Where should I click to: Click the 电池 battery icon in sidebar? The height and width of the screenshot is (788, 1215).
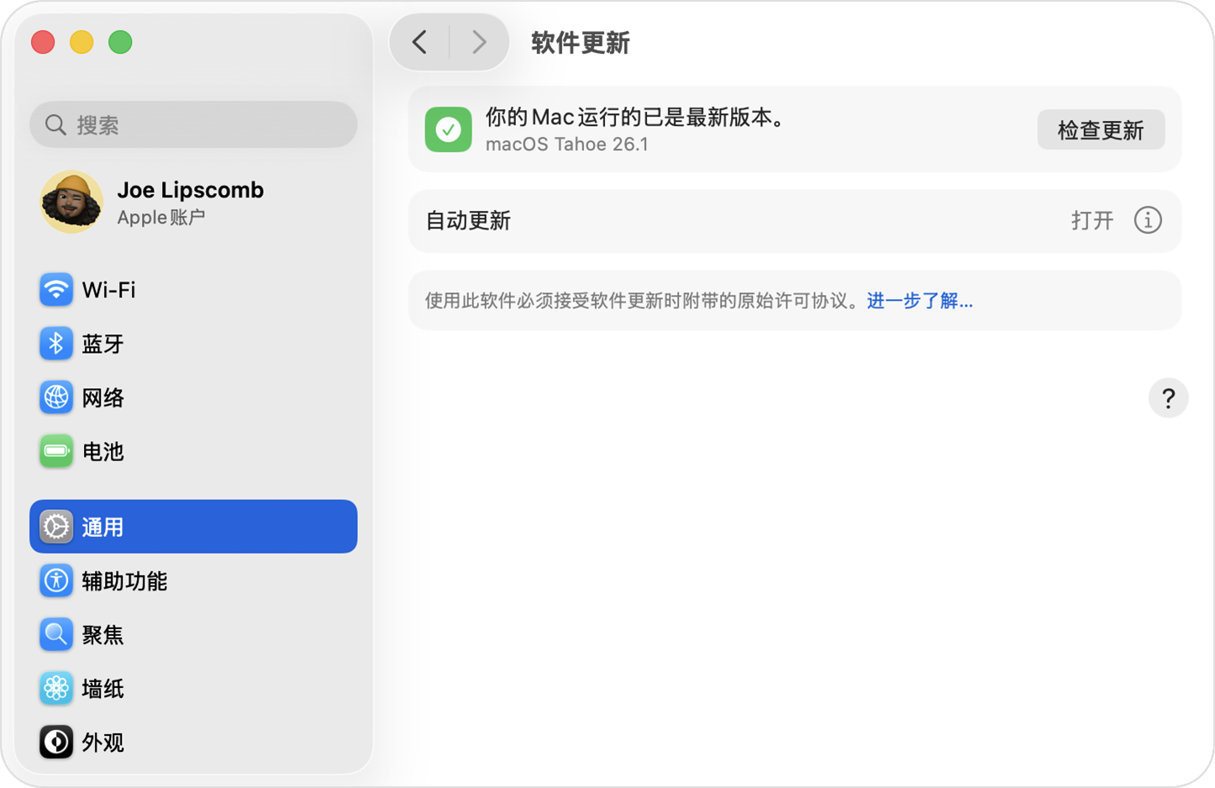55,451
